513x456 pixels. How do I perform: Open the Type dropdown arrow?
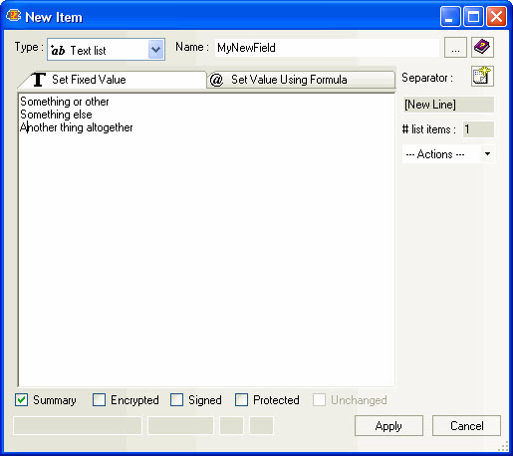point(155,50)
